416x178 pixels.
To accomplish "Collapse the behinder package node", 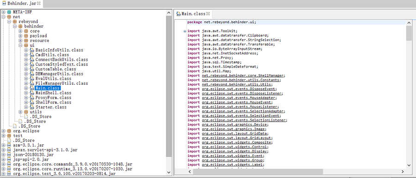I will coord(15,26).
